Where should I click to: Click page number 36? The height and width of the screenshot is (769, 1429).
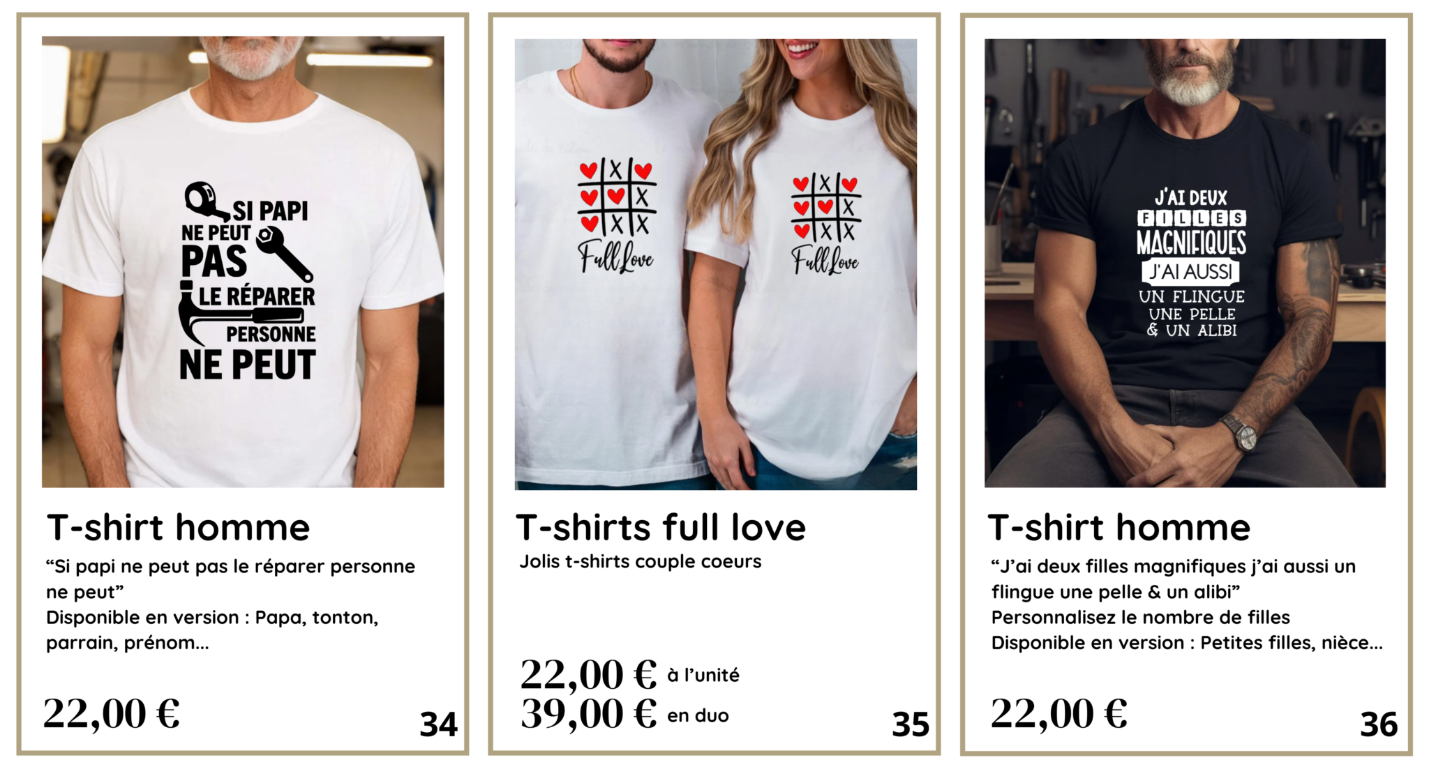click(x=1379, y=724)
